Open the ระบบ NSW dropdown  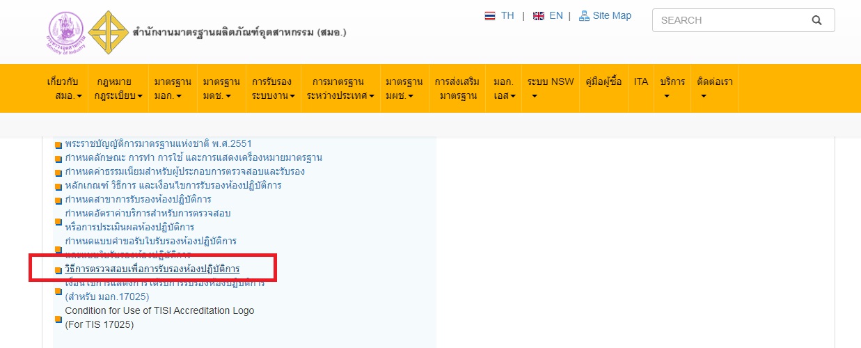(550, 88)
